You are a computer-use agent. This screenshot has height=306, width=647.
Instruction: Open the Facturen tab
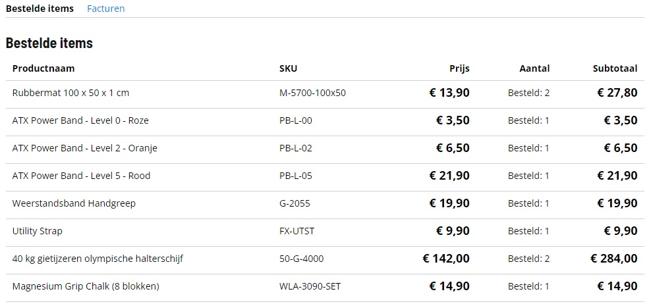point(105,9)
